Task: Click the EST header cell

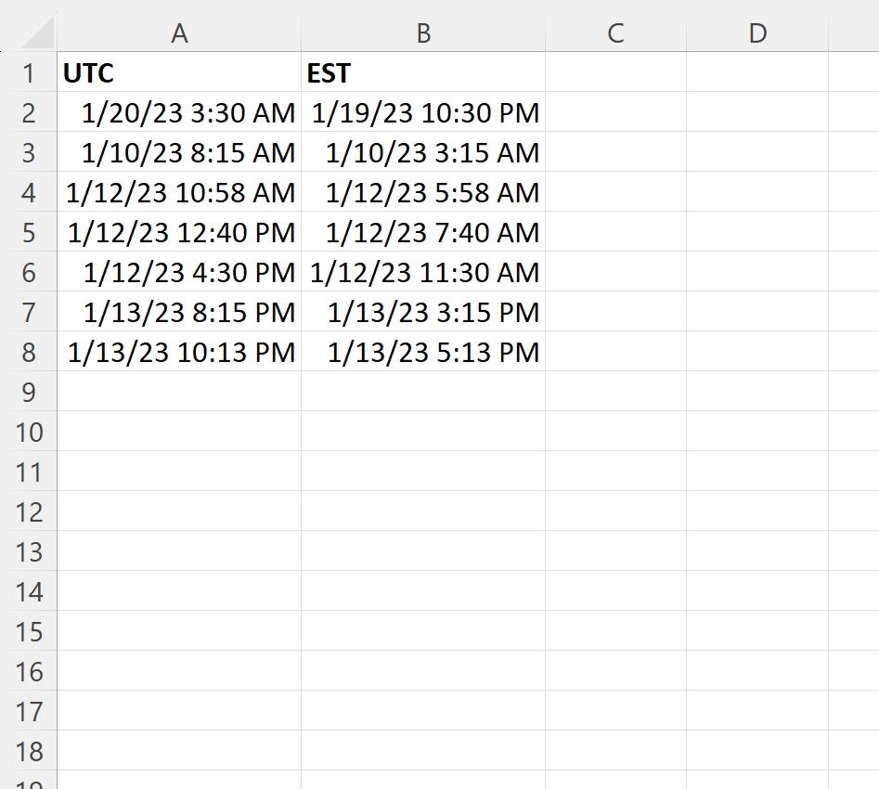Action: (423, 72)
